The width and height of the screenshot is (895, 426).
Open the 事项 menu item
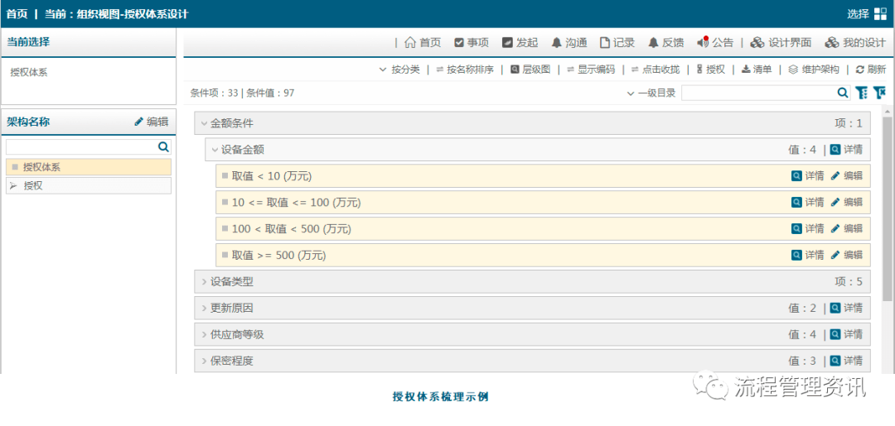(x=472, y=43)
